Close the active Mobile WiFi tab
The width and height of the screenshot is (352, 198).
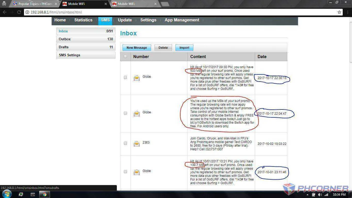(106, 4)
